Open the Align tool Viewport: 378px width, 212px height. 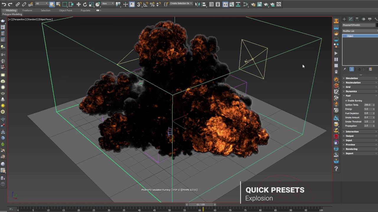204,4
